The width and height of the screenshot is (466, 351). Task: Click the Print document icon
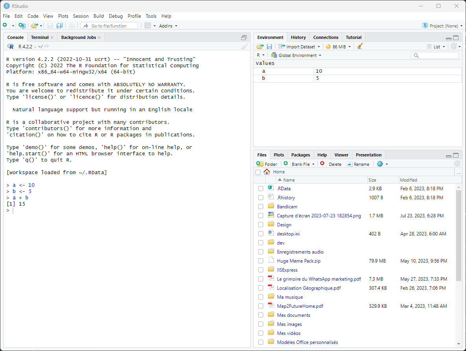[72, 26]
